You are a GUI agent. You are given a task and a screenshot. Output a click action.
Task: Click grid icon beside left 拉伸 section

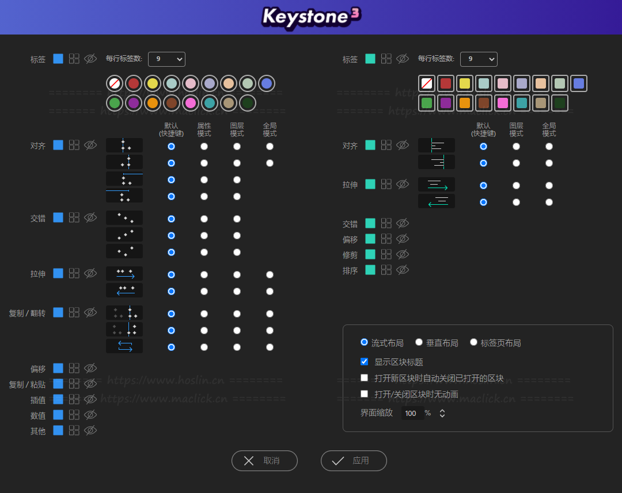pyautogui.click(x=74, y=273)
